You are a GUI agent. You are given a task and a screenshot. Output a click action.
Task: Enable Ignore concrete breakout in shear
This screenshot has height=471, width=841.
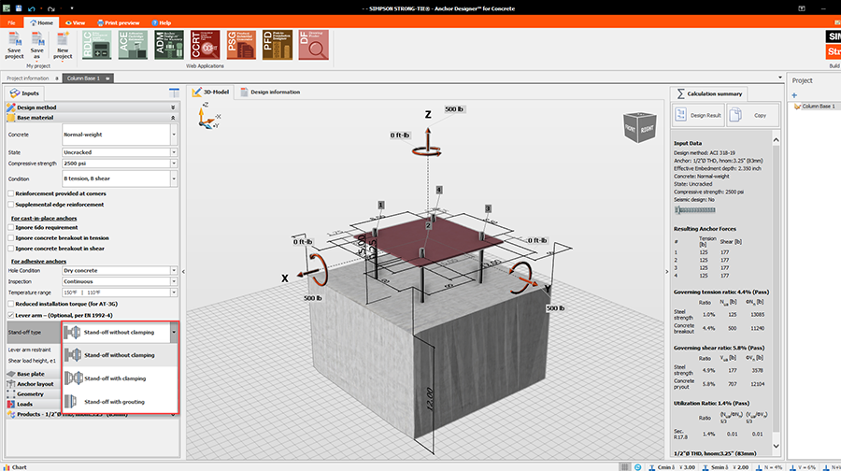pyautogui.click(x=10, y=249)
